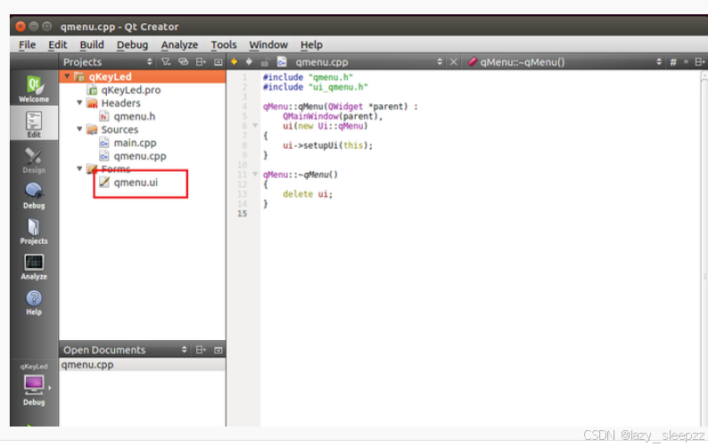Click the file lock icon in editor toolbar
This screenshot has height=447, width=708.
pos(265,62)
